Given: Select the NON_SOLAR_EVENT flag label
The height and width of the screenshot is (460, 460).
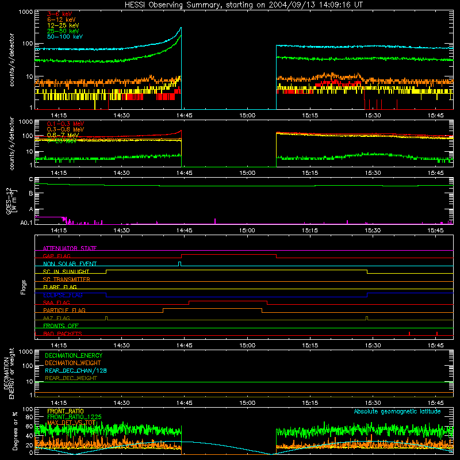Looking at the screenshot, I should [70, 264].
